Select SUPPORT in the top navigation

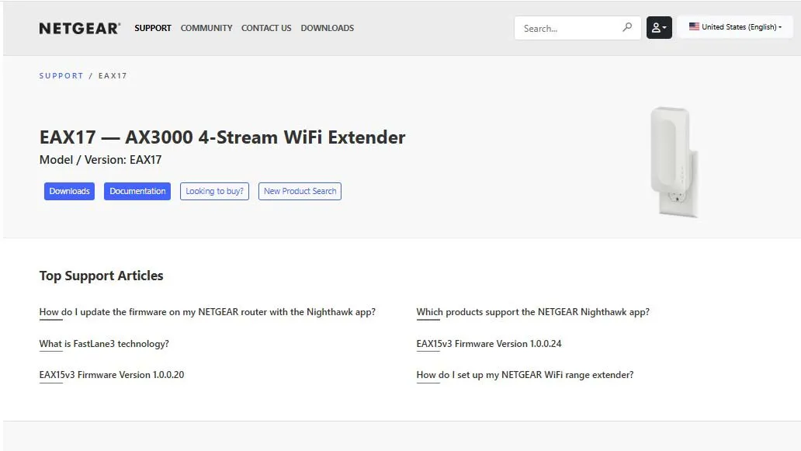point(153,28)
